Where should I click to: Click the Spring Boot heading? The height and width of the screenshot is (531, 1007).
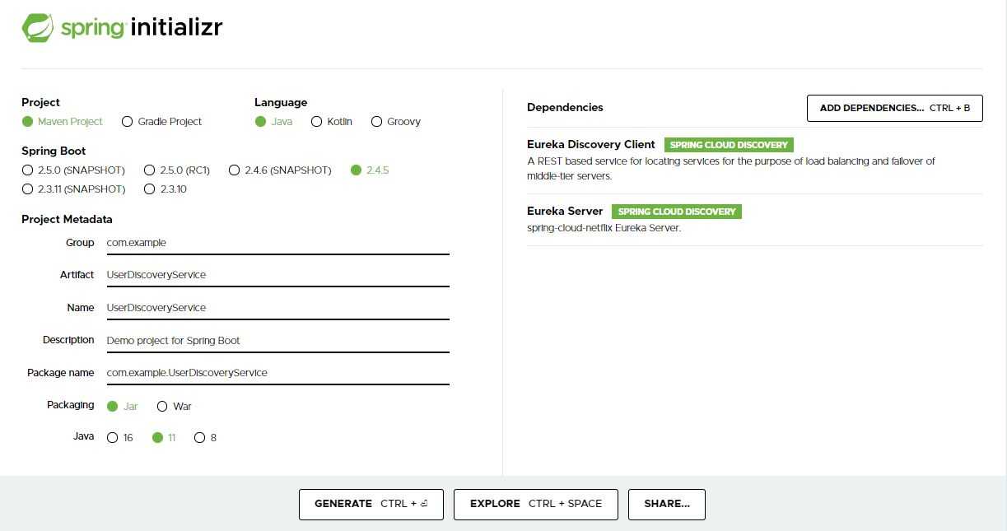[x=54, y=151]
